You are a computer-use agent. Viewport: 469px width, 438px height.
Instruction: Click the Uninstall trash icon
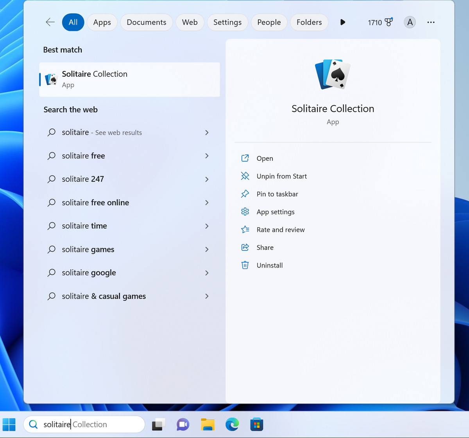point(245,265)
